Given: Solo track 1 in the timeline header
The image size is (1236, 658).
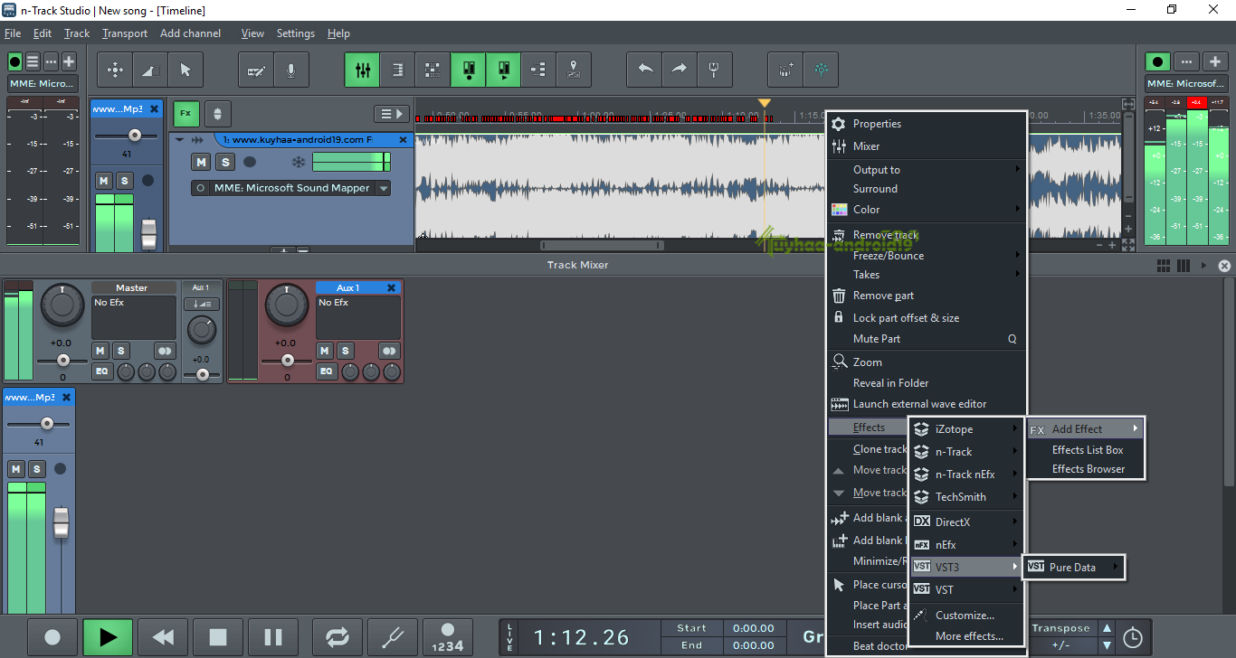Looking at the screenshot, I should point(225,162).
